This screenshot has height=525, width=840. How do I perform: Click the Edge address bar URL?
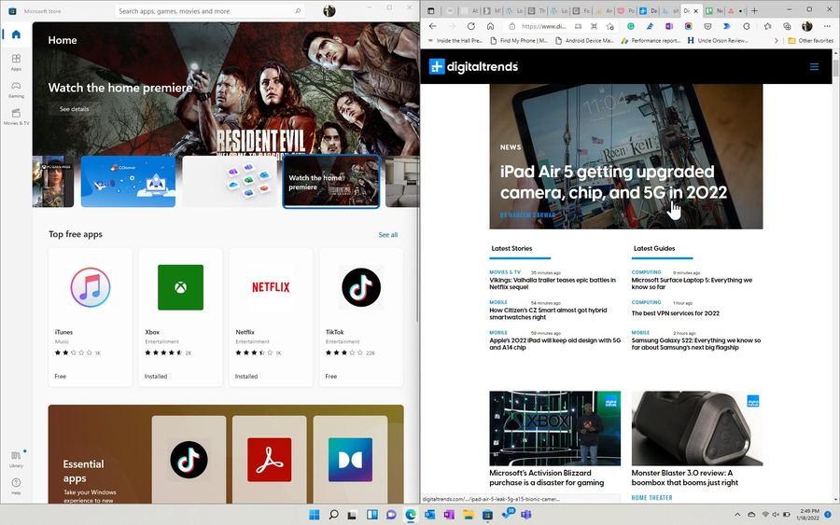click(543, 26)
